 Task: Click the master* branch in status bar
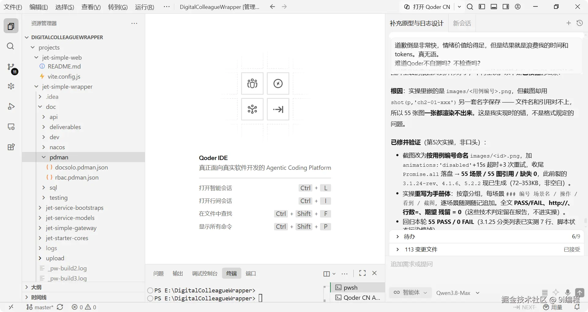click(x=40, y=307)
